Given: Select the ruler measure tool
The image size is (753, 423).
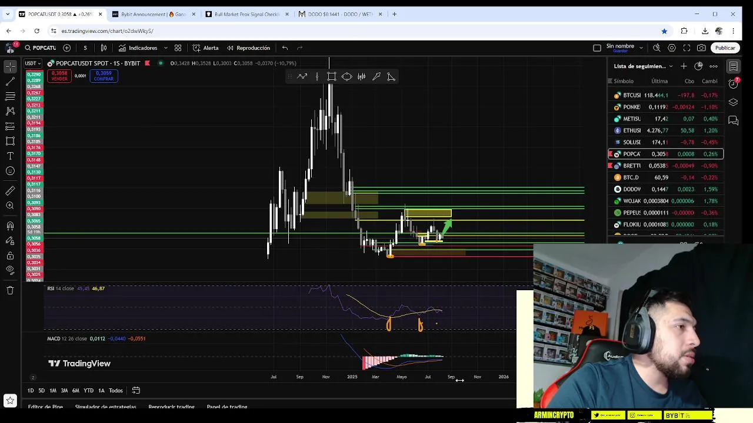Looking at the screenshot, I should [10, 190].
